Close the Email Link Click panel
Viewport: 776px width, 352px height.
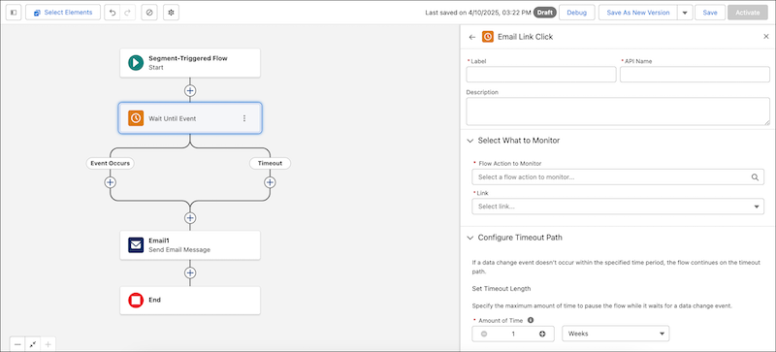[x=766, y=37]
